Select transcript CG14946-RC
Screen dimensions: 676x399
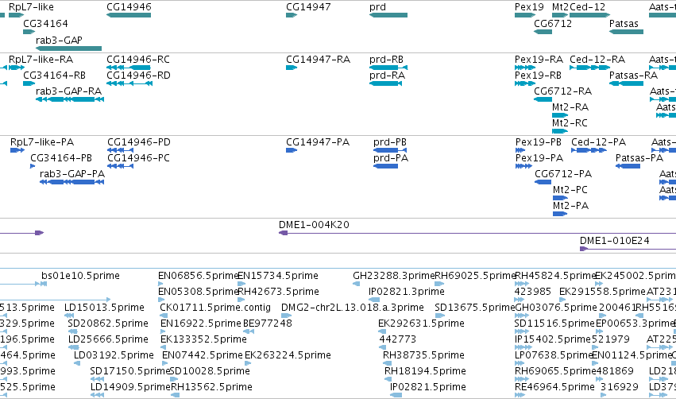[138, 59]
